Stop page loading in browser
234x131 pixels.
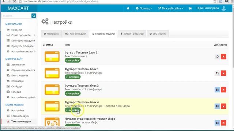(x=14, y=1)
